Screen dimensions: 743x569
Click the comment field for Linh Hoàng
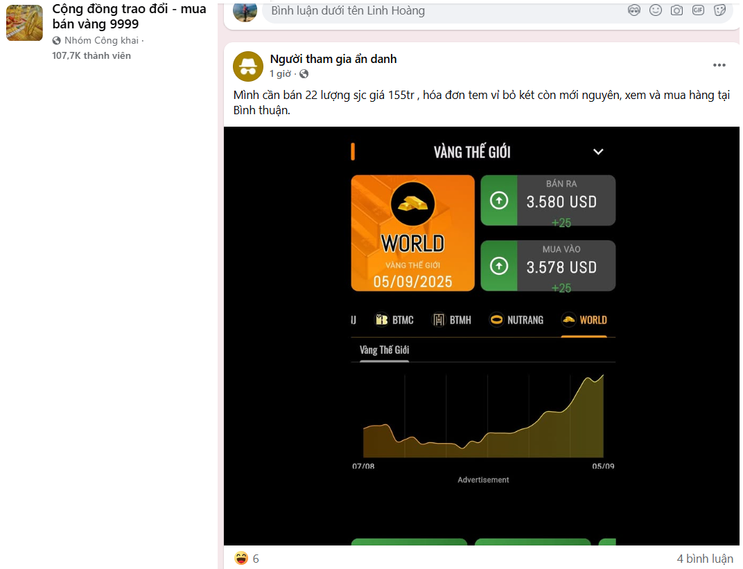tap(444, 11)
